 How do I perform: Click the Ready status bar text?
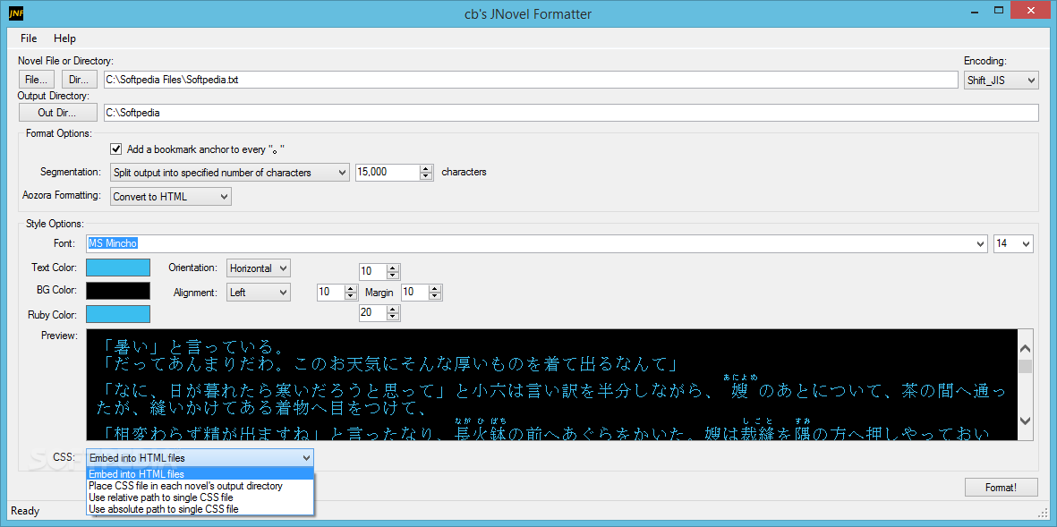coord(26,512)
